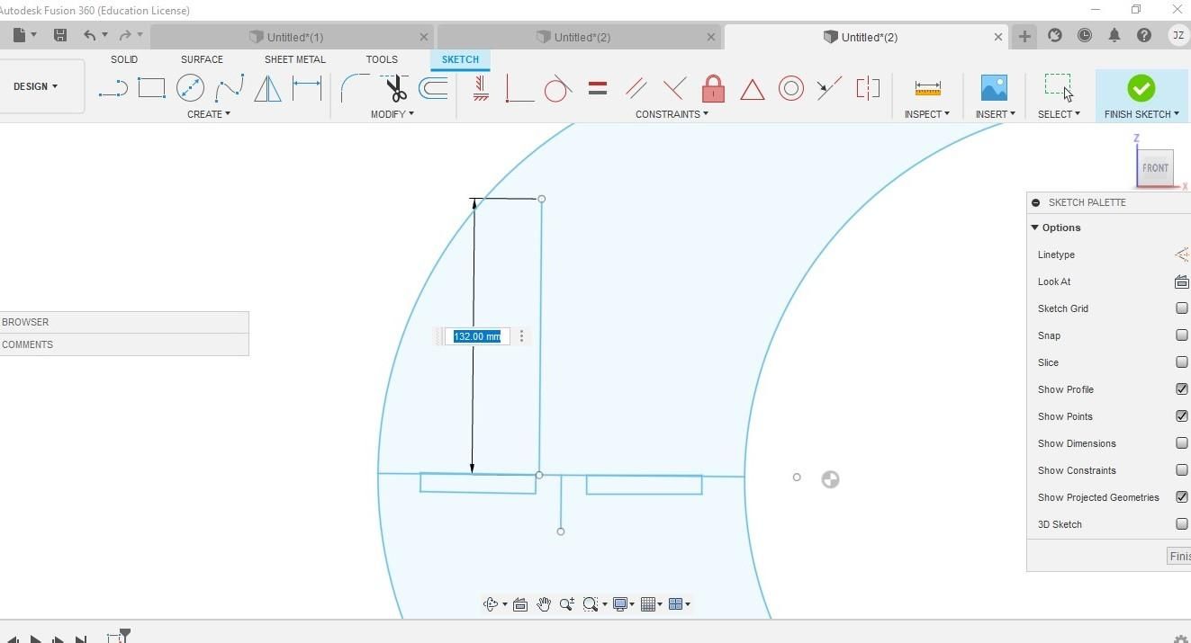Open the MODIFY dropdown menu

(392, 114)
